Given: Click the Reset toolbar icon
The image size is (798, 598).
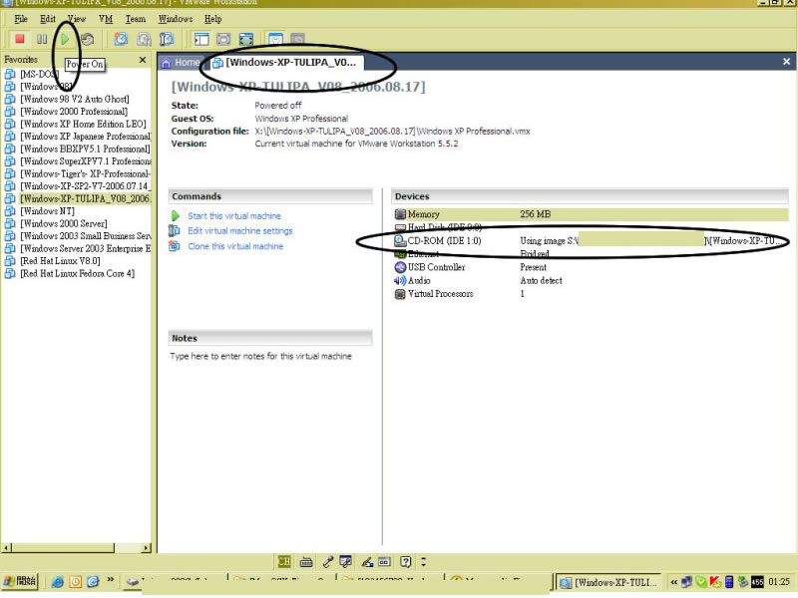Looking at the screenshot, I should 88,39.
